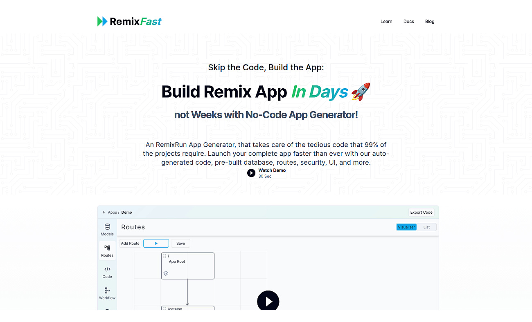This screenshot has width=532, height=322.
Task: Click the drag handle on App Root node
Action: (165, 256)
